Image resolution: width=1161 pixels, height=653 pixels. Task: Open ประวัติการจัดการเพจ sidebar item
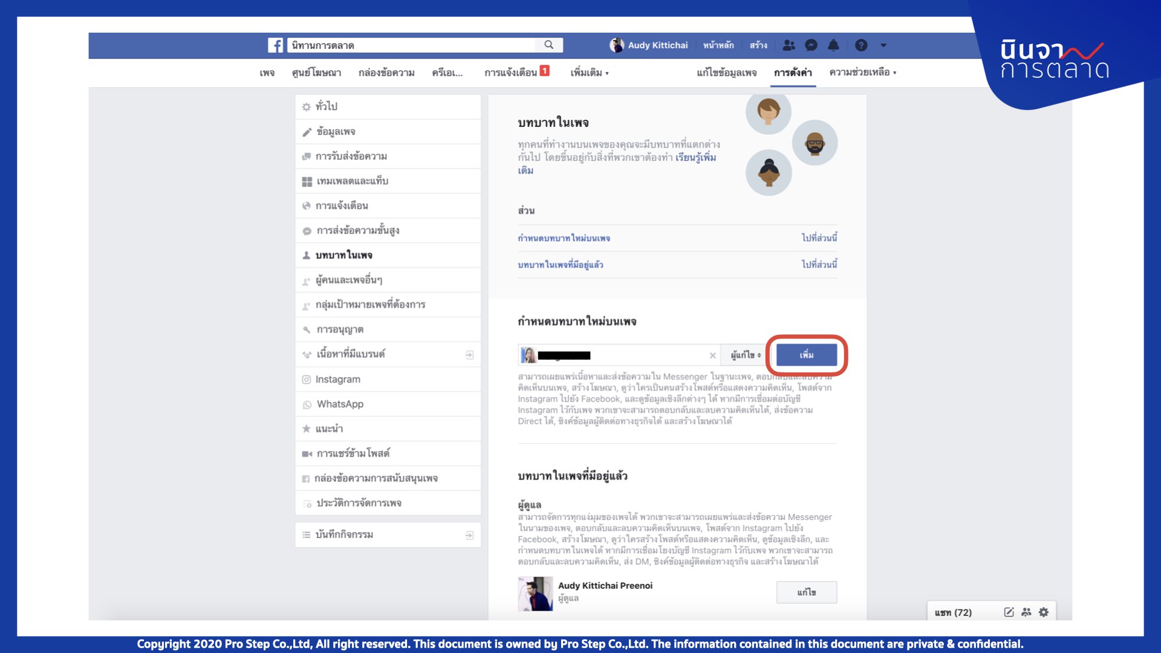(388, 503)
